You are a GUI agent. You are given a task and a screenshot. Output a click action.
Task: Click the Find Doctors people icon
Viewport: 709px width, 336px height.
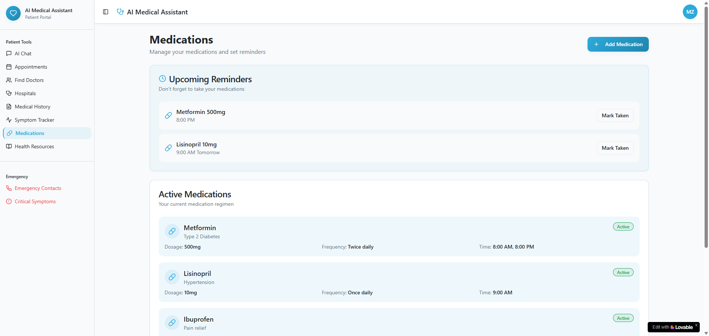9,80
